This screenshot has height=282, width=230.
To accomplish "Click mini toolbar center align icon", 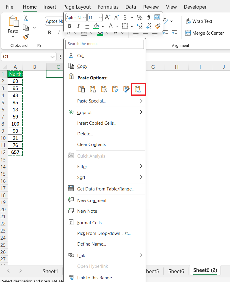I will [87, 26].
